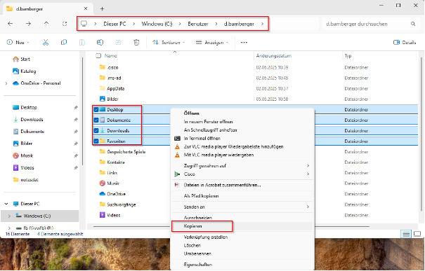Click Benutzer in the address breadcrumb
This screenshot has height=271, width=425.
[x=198, y=24]
